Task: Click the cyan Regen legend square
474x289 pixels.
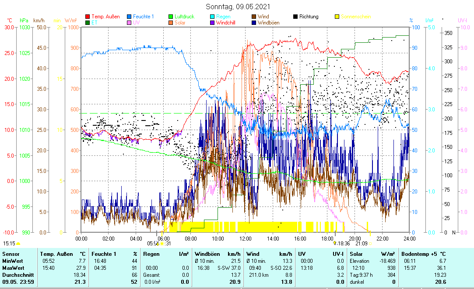Action: click(x=213, y=17)
